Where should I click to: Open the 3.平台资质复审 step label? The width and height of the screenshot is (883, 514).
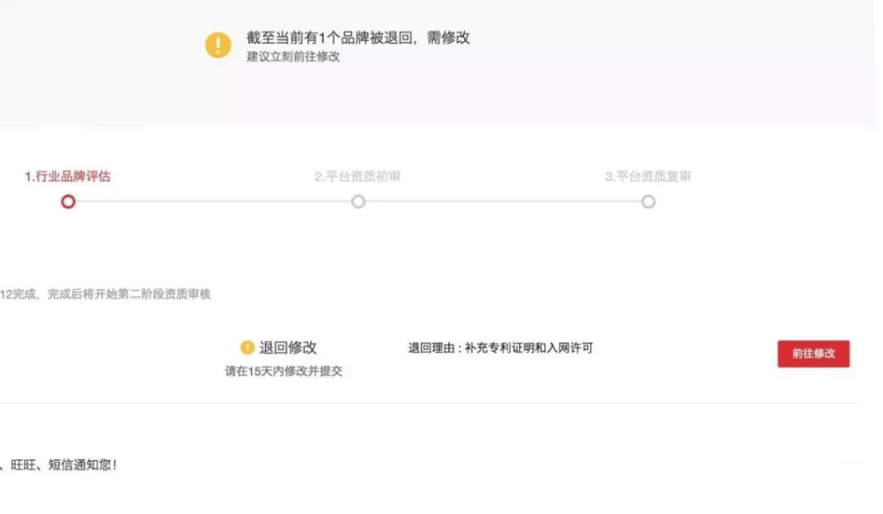pyautogui.click(x=647, y=176)
